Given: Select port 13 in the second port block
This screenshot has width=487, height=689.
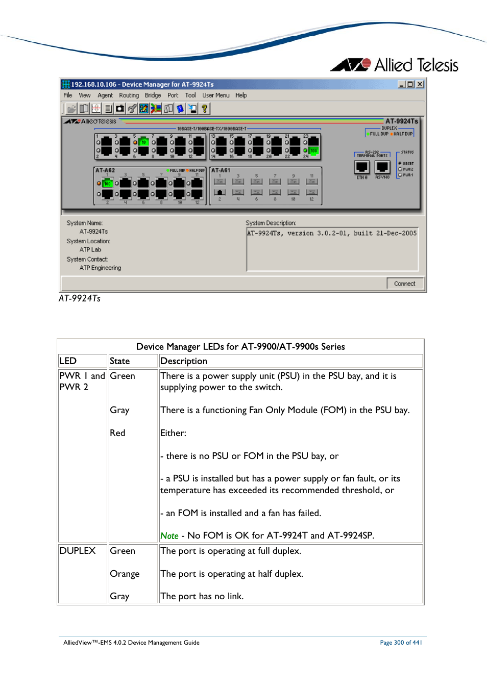Looking at the screenshot, I should [x=221, y=142].
